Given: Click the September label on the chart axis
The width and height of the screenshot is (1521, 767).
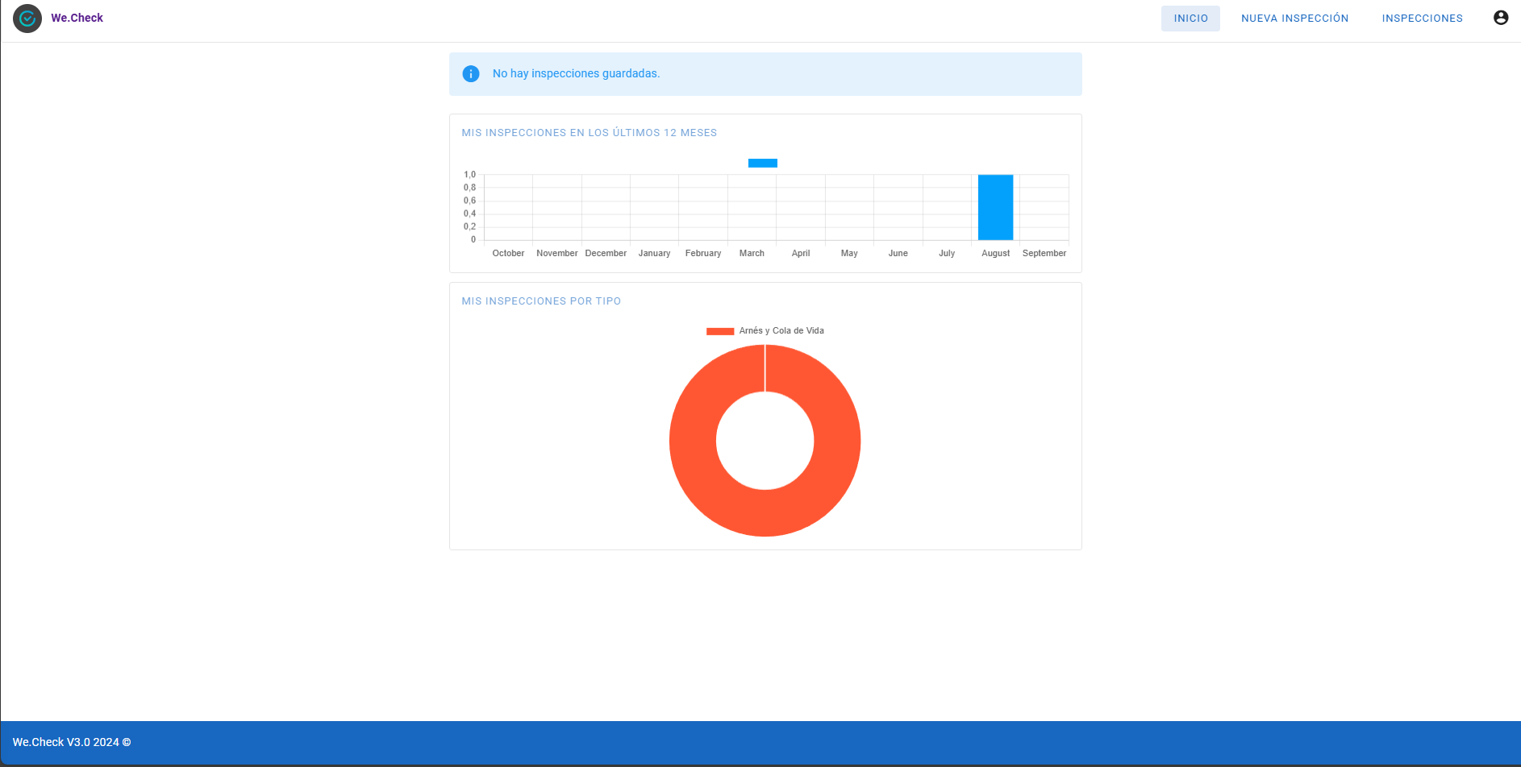Looking at the screenshot, I should tap(1044, 254).
